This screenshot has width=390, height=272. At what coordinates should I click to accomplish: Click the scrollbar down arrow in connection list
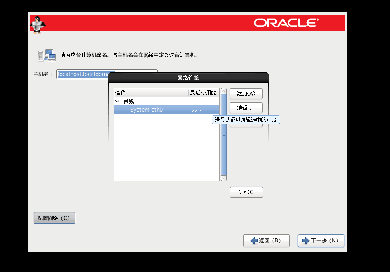[x=224, y=178]
